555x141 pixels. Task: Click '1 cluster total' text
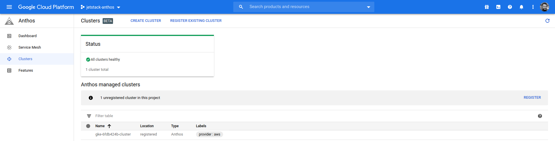pyautogui.click(x=97, y=70)
